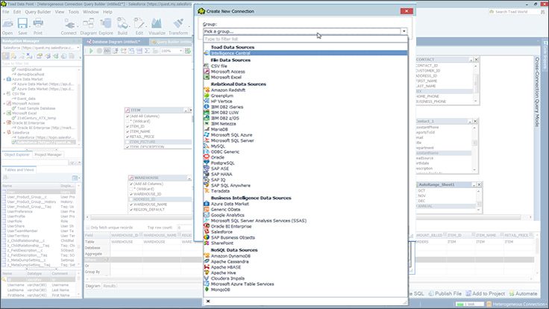Screen dimensions: 549x309
Task: Open the Query Builder menu
Action: (39, 12)
